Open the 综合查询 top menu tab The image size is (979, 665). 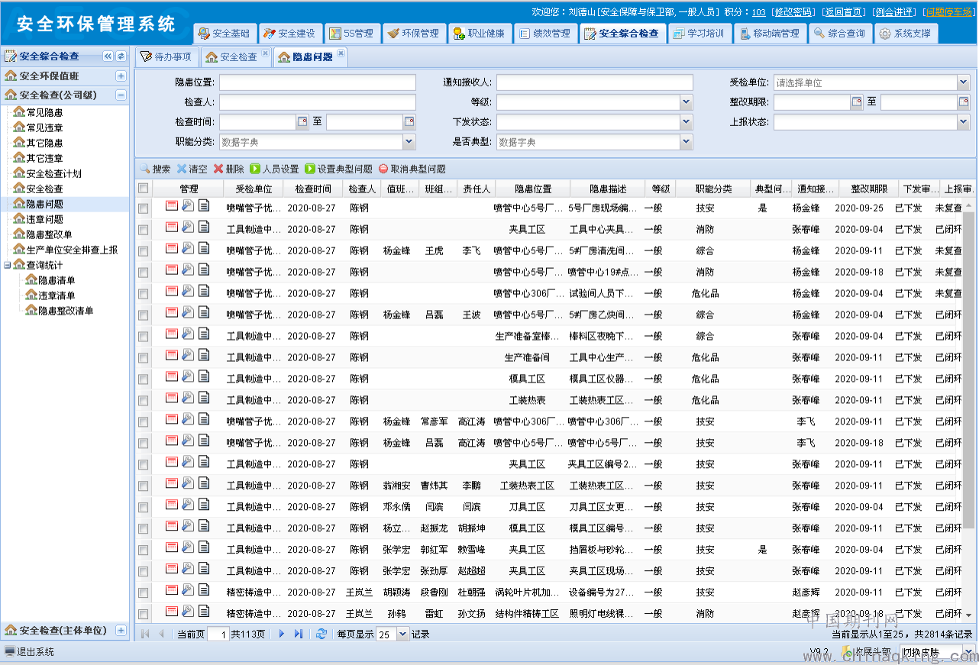pos(839,34)
